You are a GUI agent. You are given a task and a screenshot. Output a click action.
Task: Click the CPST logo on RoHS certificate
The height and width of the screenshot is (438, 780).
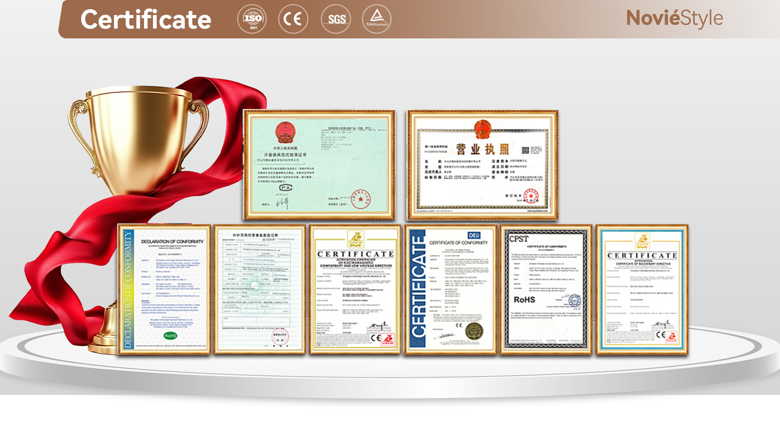(x=518, y=239)
